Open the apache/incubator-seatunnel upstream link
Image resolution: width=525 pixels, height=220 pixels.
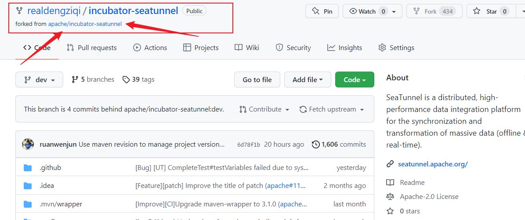[x=85, y=24]
